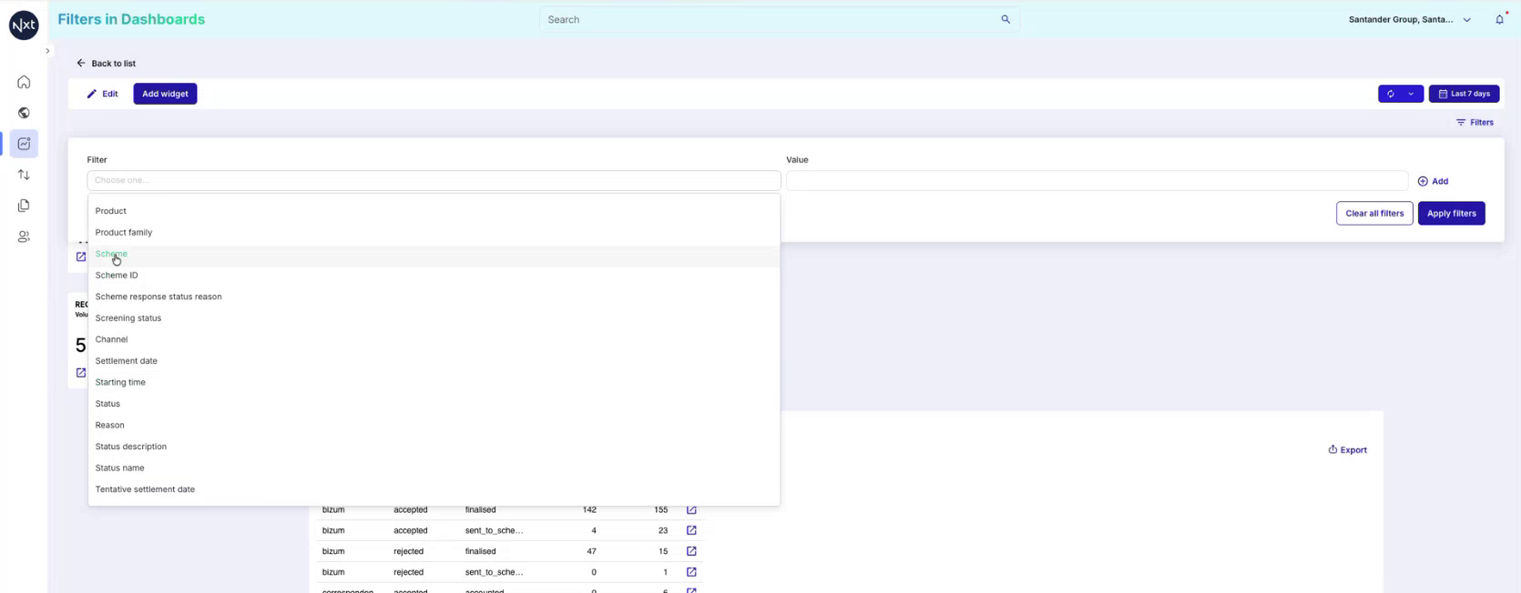
Task: Click value 142 in bizum accepted row
Action: 589,509
